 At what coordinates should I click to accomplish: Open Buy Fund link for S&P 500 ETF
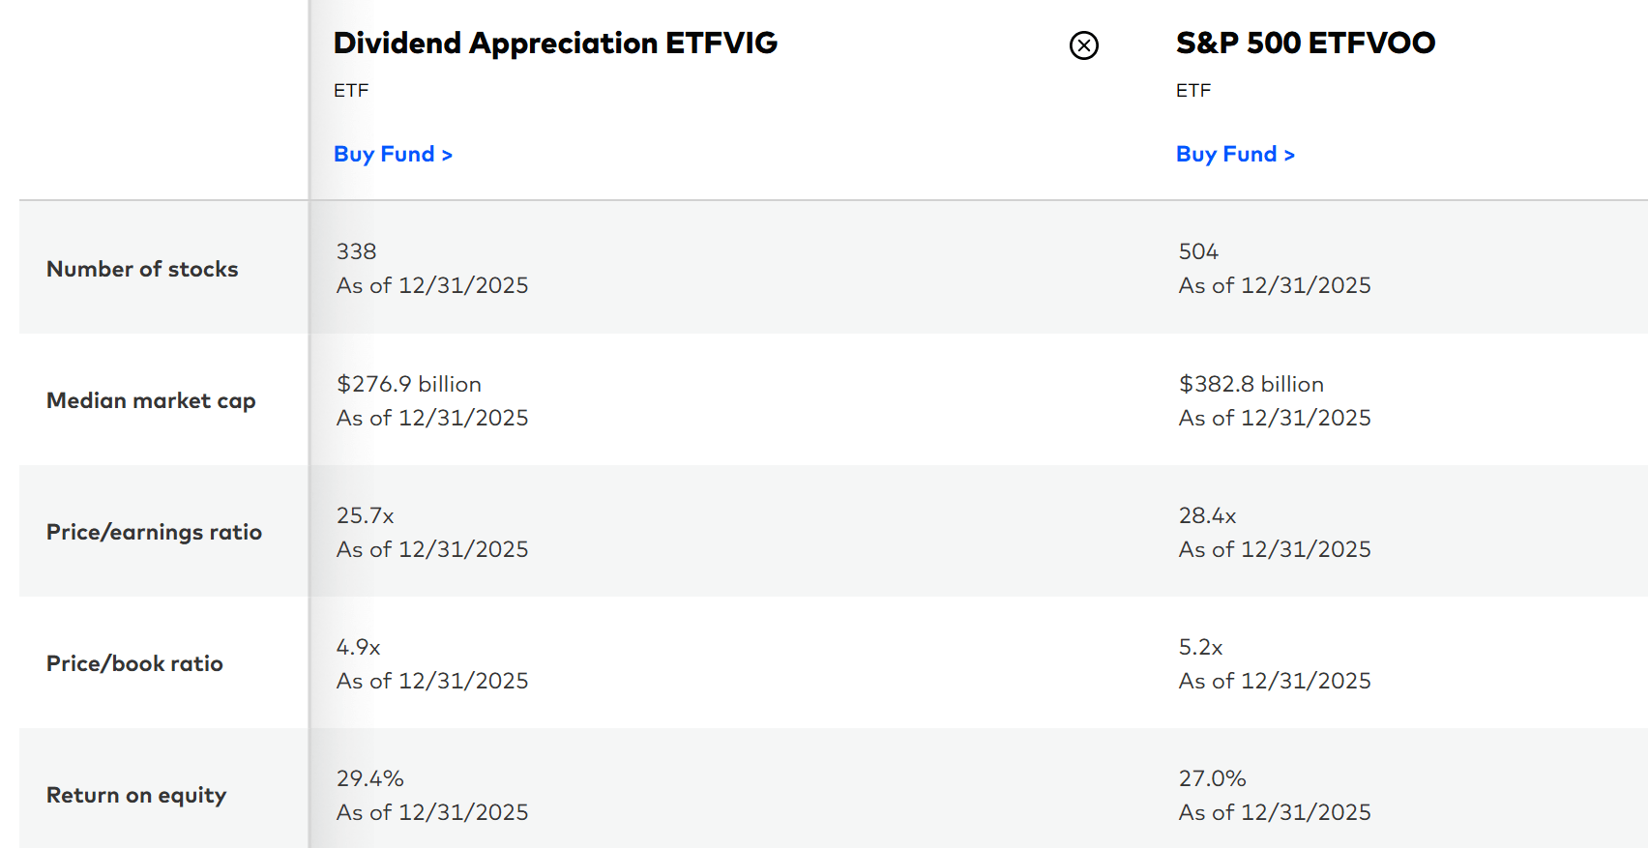click(1235, 155)
